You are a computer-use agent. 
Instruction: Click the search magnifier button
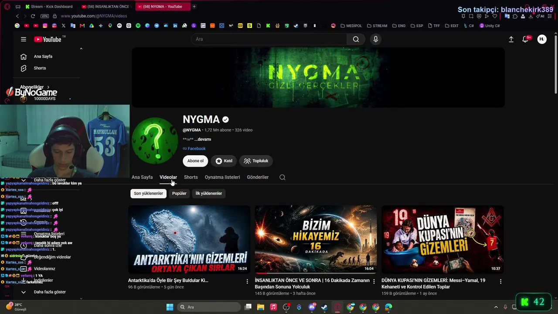click(356, 39)
